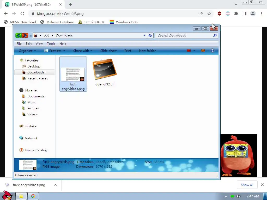Viewport: 267px width, 200px height.
Task: Open the Bonzi BUDDY! bookmark
Action: point(92,22)
